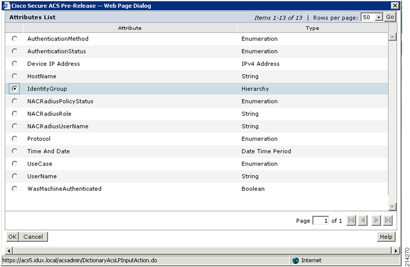Image resolution: width=410 pixels, height=267 pixels.
Task: Click the 'WasMachineAuthenticated' attribute text
Action: coord(64,189)
